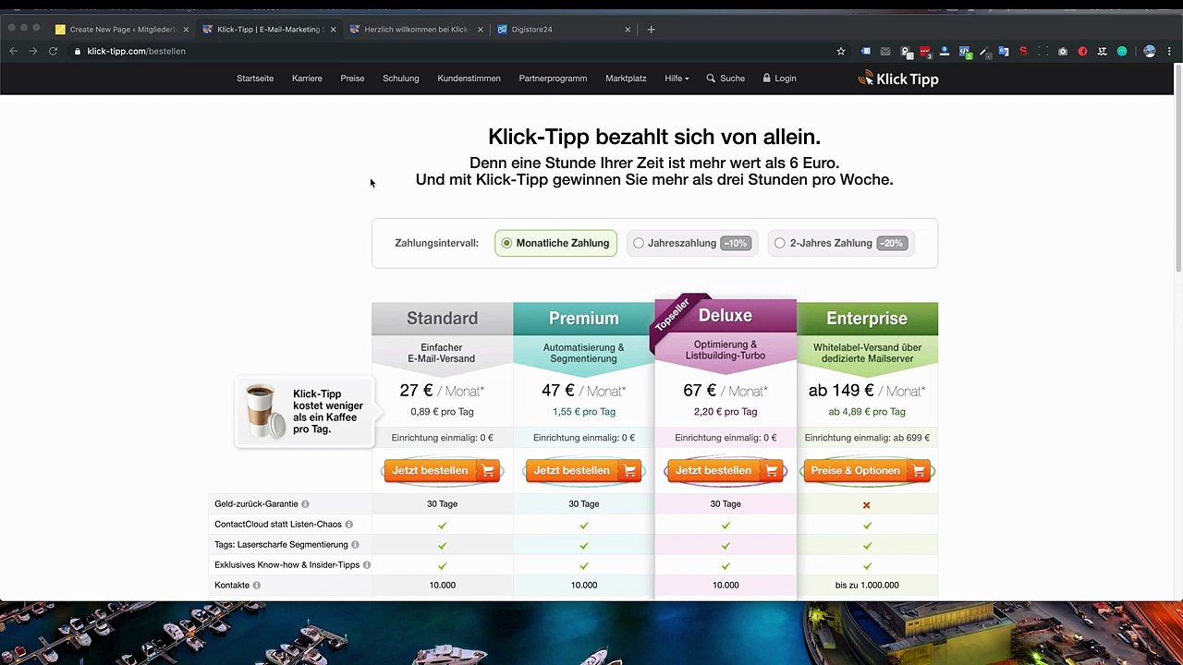Click info icon next to Kontakte
The height and width of the screenshot is (665, 1183).
click(x=257, y=586)
